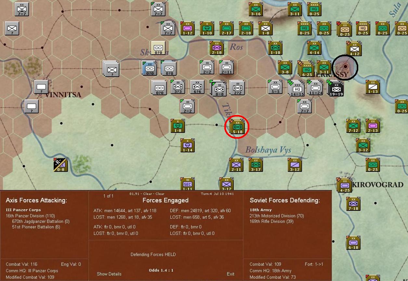This screenshot has width=408, height=281.
Task: Click the Soviet 4-12 infantry stack
Action: pyautogui.click(x=354, y=49)
